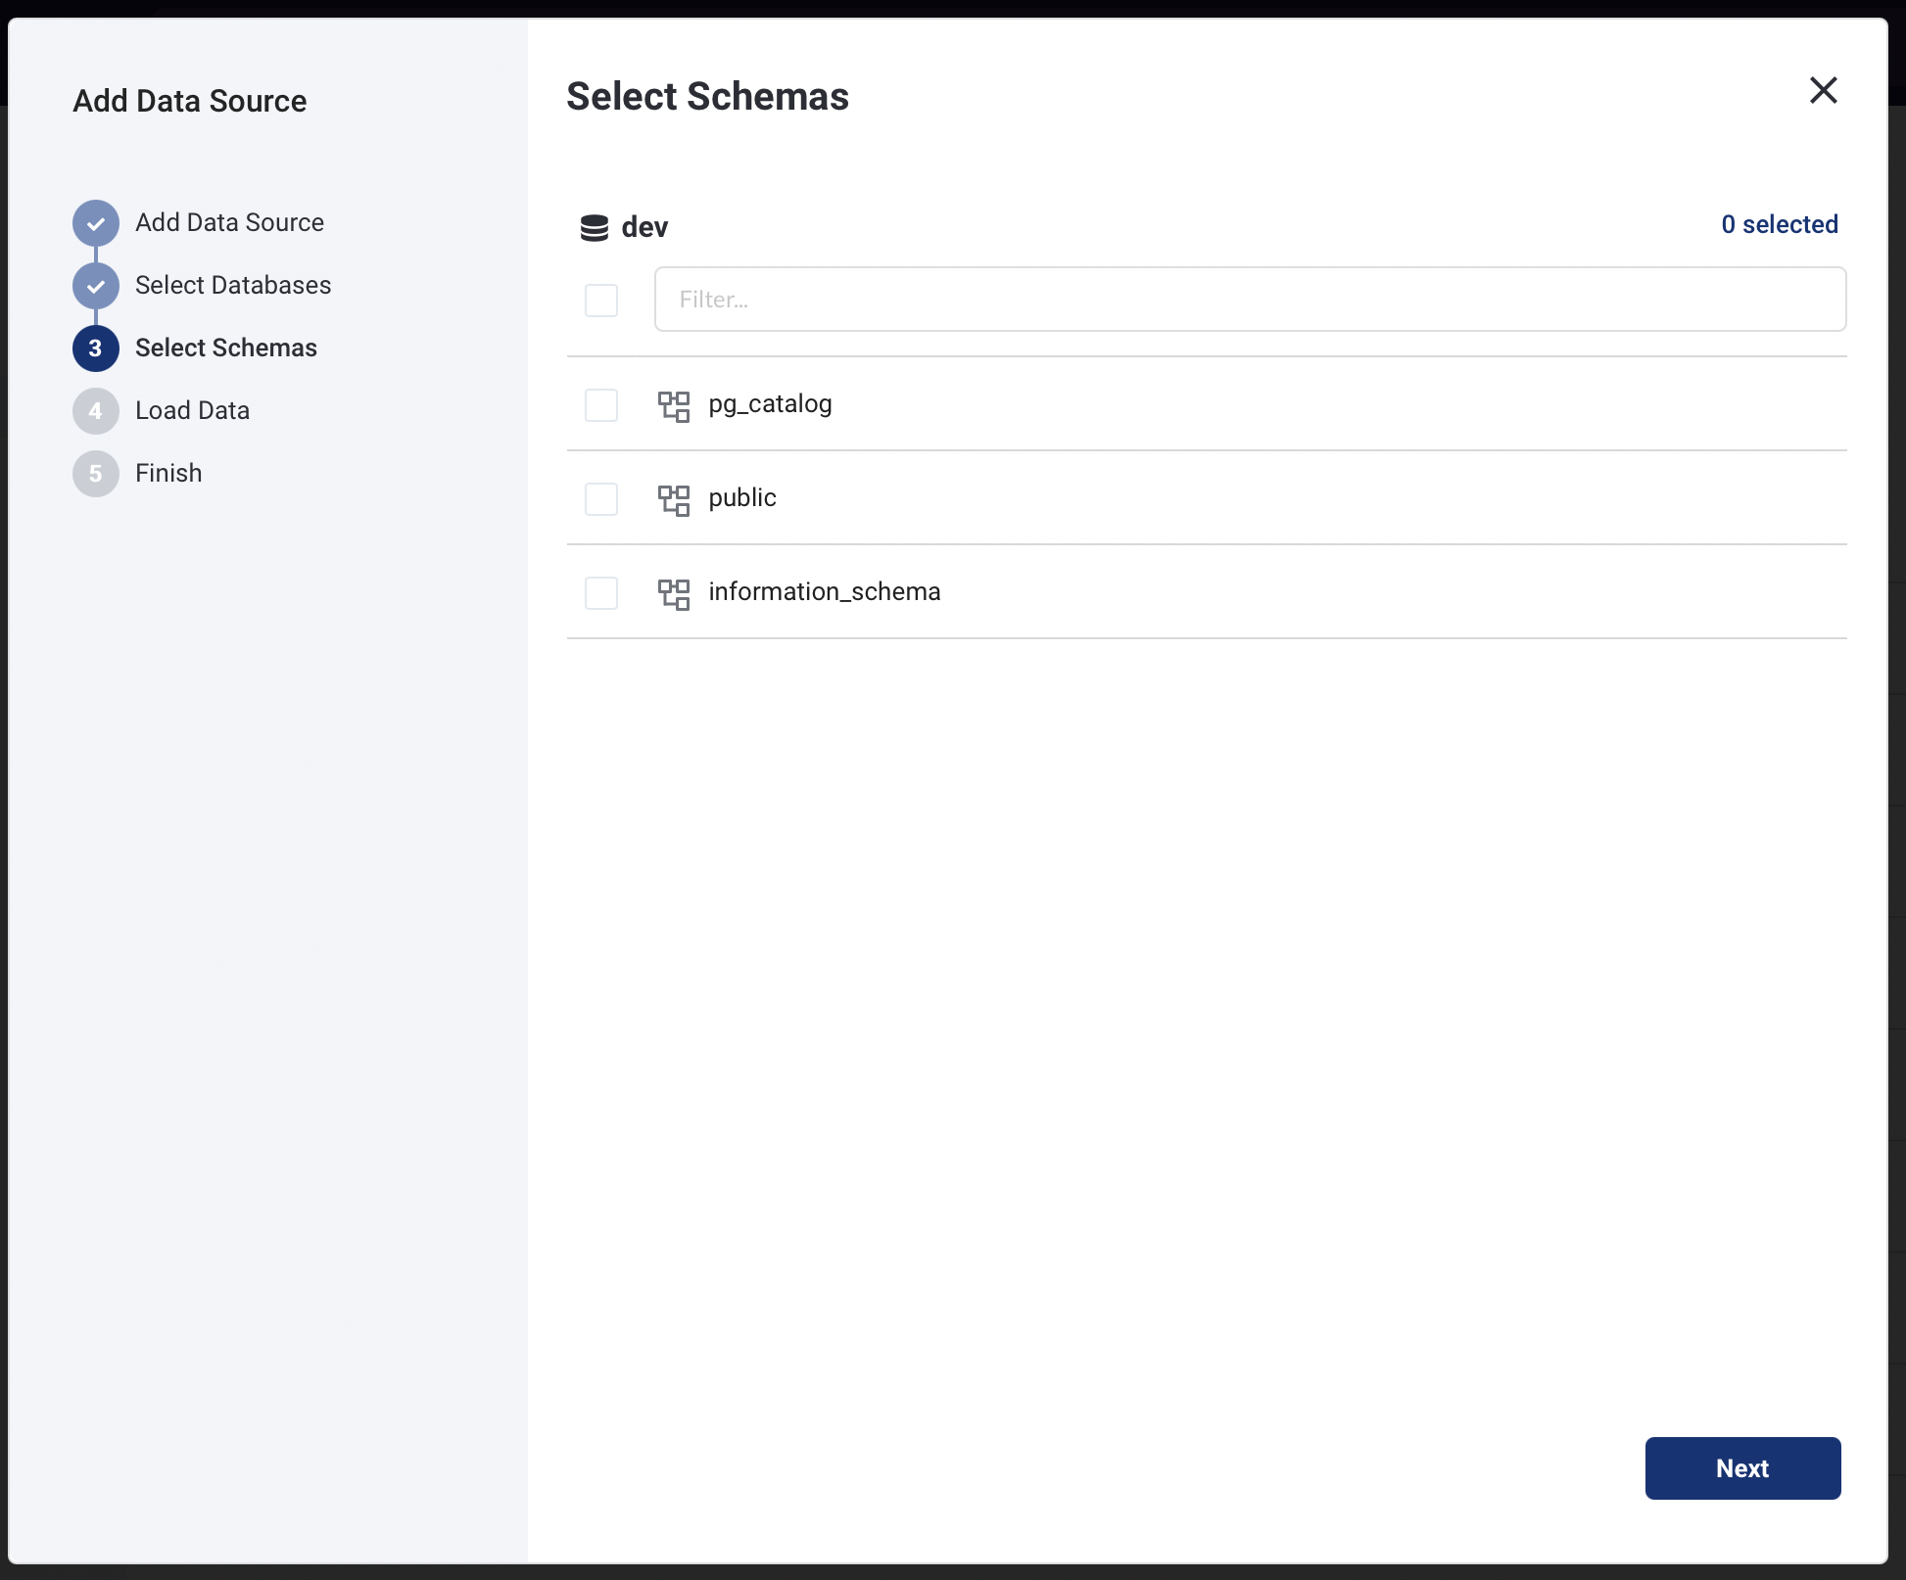The image size is (1906, 1580).
Task: Open the 0 selected link
Action: [x=1780, y=224]
